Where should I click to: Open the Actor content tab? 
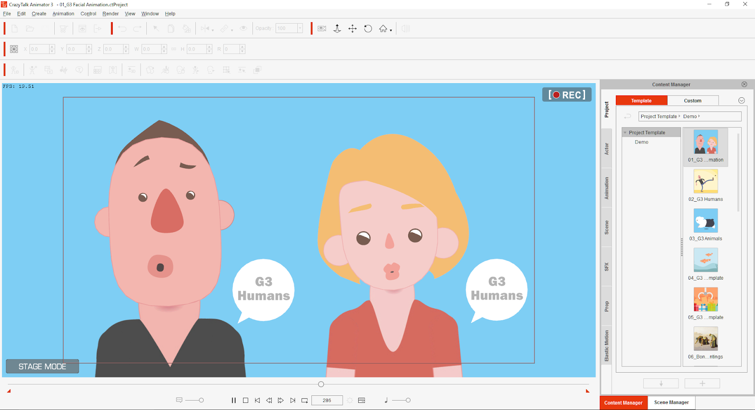pos(607,149)
